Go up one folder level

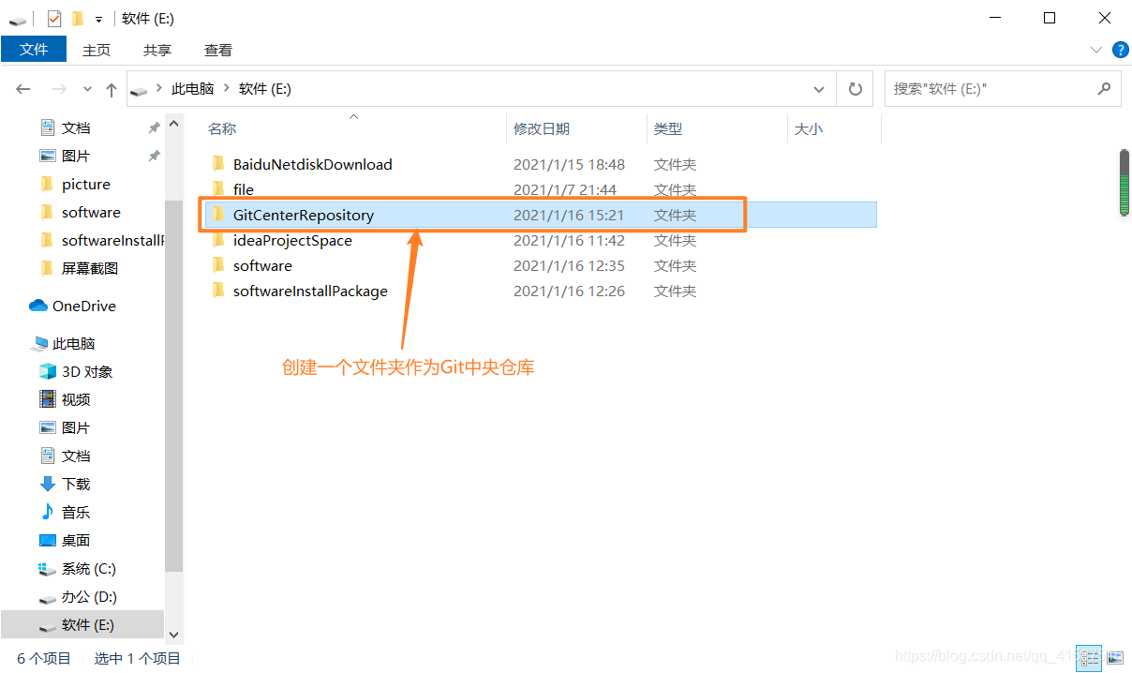(112, 89)
